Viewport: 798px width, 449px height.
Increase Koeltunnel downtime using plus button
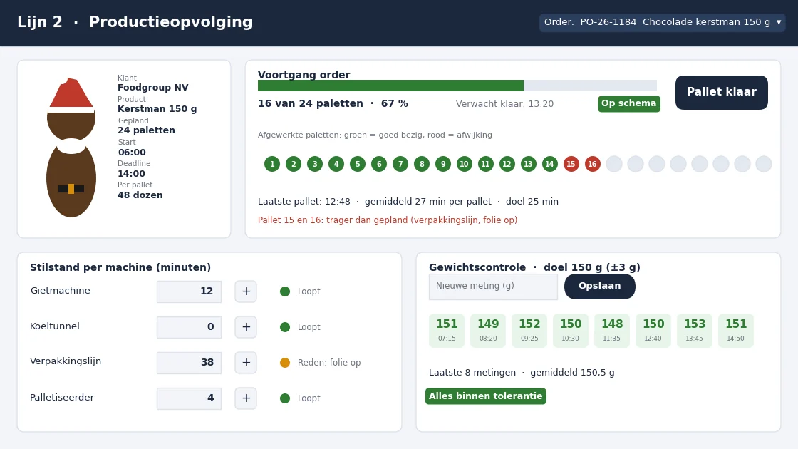[246, 327]
